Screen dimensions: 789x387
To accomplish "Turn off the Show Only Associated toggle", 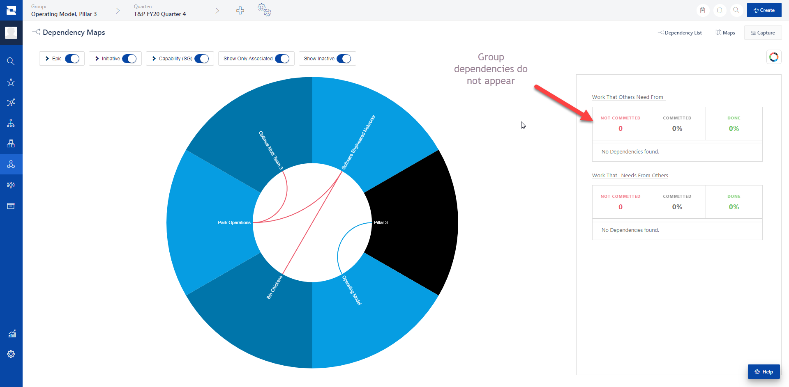I will coord(282,58).
